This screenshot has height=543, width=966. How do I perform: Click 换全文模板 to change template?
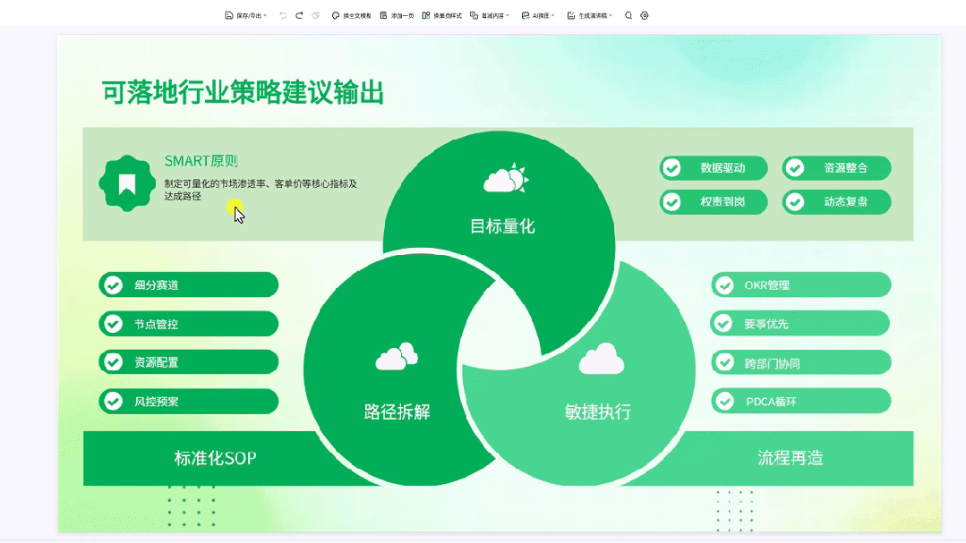point(351,15)
